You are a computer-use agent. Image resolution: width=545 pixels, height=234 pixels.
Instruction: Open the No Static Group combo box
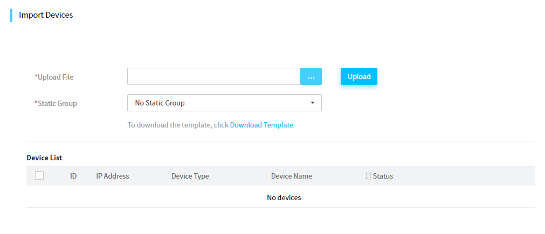click(225, 103)
